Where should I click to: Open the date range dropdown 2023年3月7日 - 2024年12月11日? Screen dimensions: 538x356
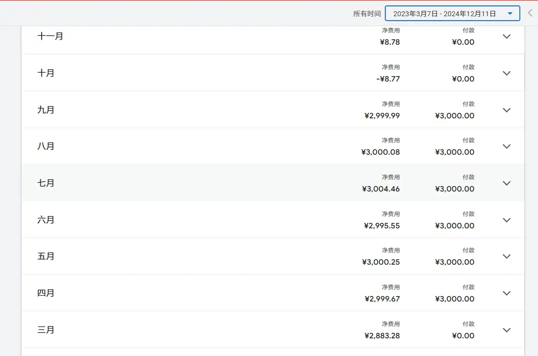(452, 14)
